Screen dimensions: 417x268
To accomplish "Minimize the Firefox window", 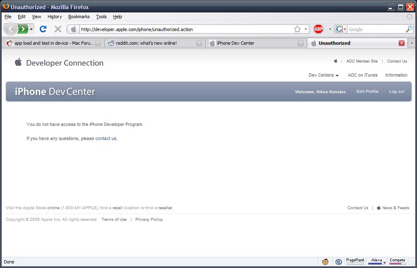I will click(390, 7).
